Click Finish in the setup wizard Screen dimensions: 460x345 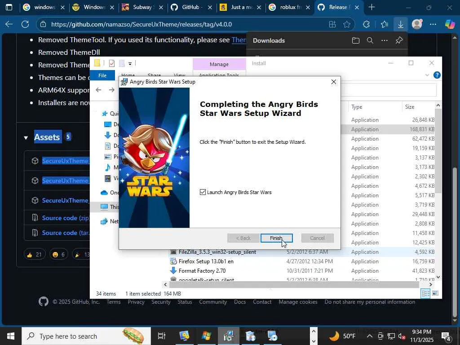pos(276,238)
